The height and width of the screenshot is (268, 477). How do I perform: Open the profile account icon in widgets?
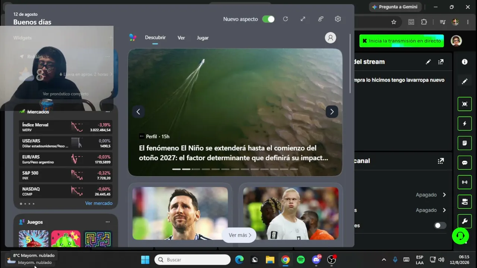(x=331, y=38)
